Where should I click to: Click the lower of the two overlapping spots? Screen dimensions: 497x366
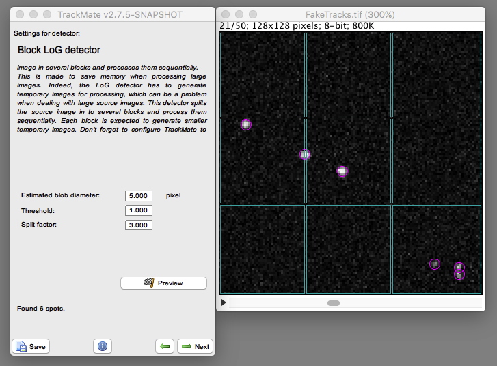coord(459,274)
